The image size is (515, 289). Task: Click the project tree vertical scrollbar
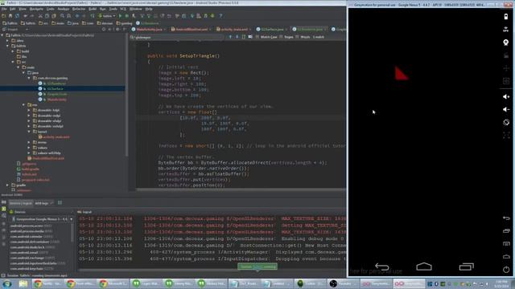pyautogui.click(x=127, y=95)
